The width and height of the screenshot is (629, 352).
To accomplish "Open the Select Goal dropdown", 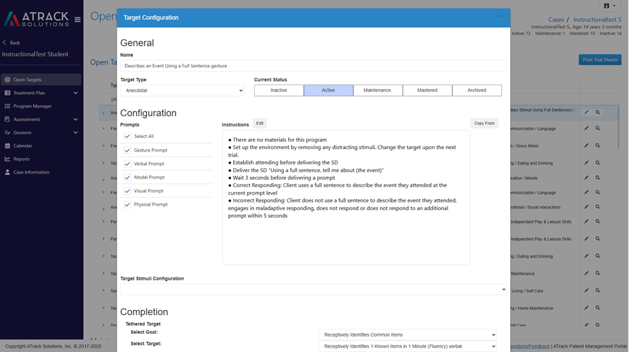I will (408, 335).
